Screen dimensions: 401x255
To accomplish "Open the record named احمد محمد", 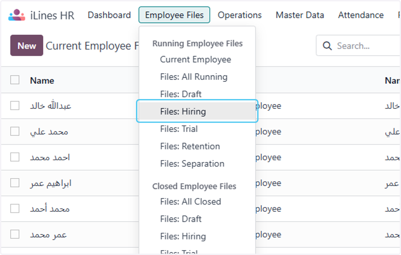I will (50, 157).
